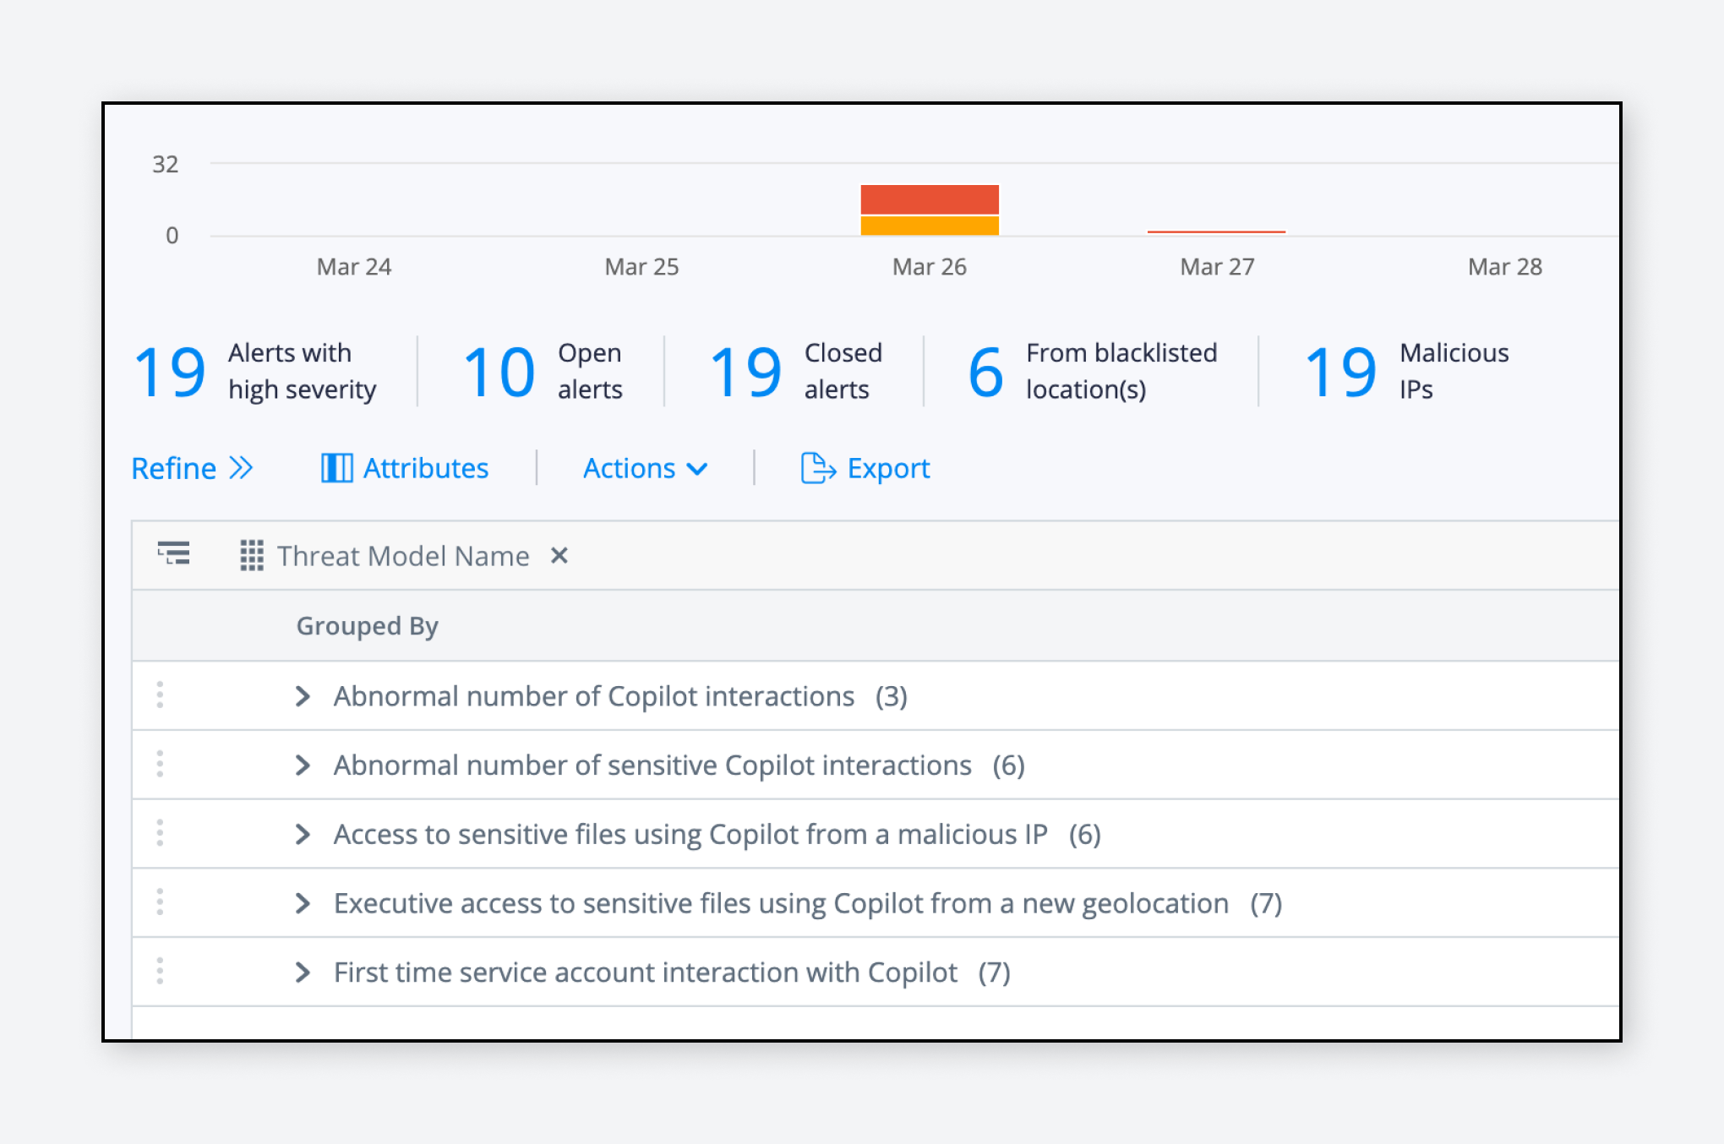Expand Abnormal number of Copilot interactions group
1724x1144 pixels.
pyautogui.click(x=303, y=695)
